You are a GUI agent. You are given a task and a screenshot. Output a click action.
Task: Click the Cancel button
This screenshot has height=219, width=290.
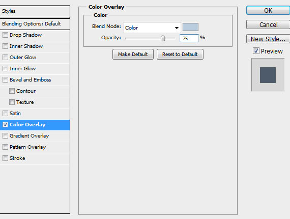(268, 24)
